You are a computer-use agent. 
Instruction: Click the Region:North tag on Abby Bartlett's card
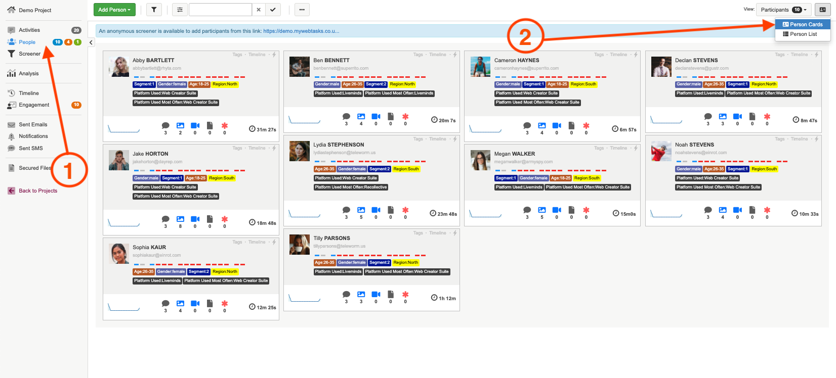225,84
